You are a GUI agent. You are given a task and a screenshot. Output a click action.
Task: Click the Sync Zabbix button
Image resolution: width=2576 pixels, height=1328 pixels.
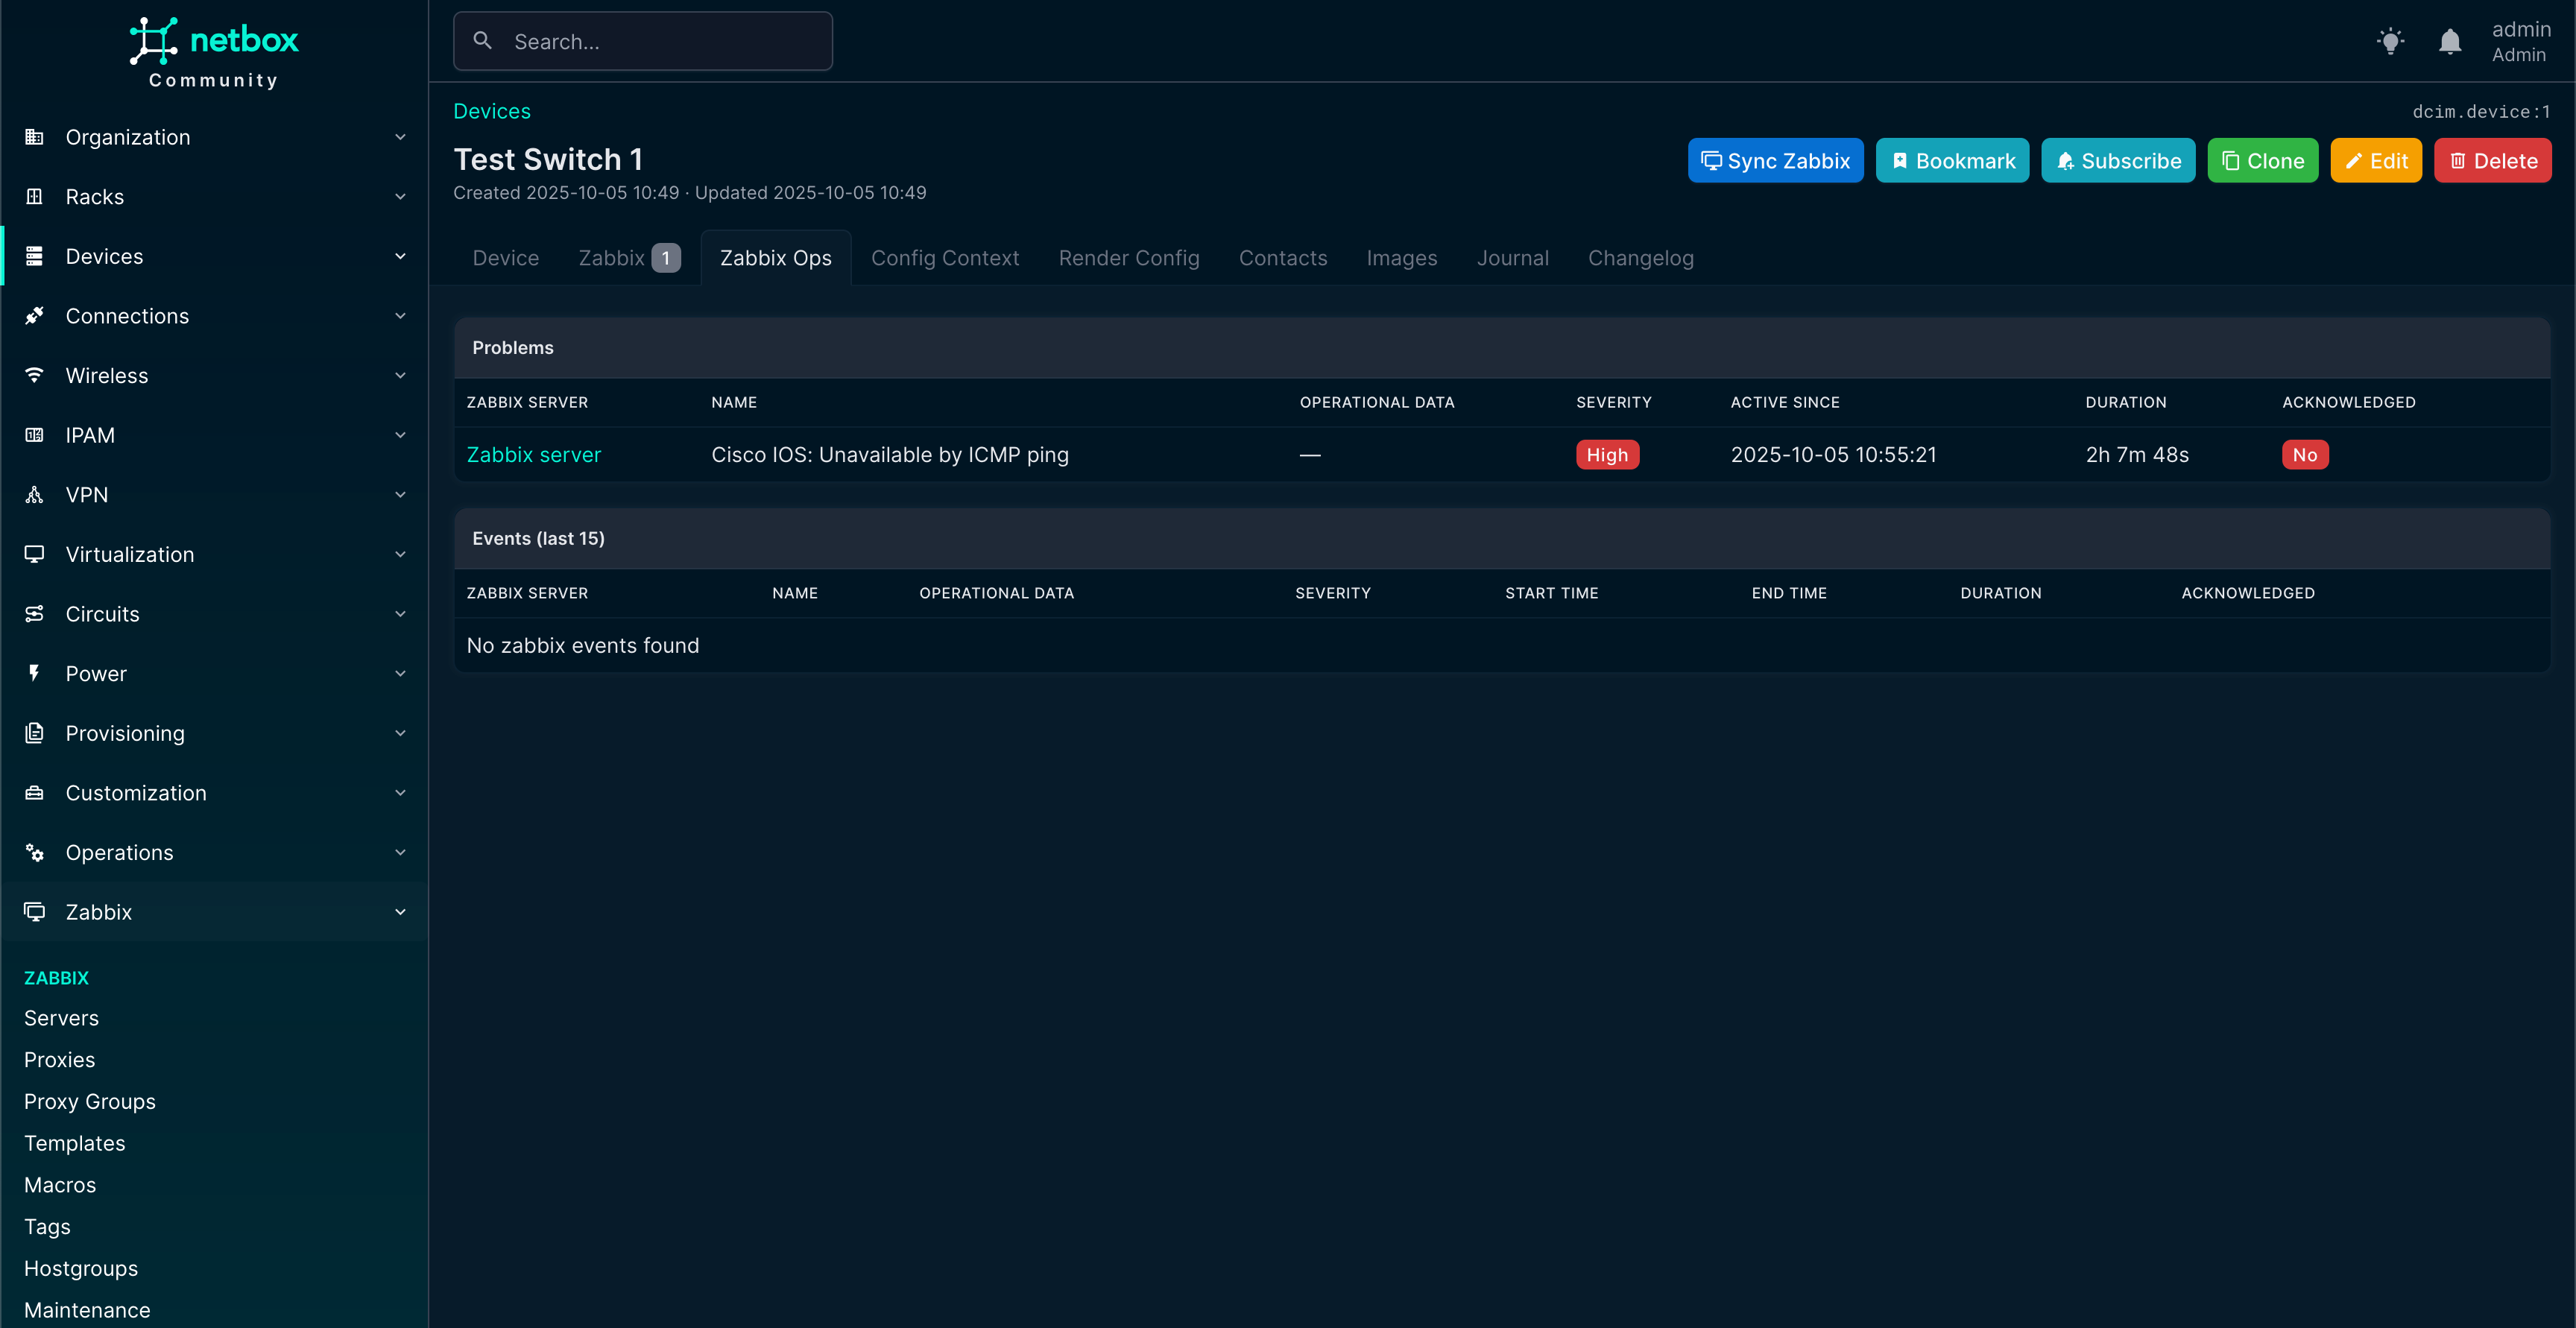coord(1775,161)
